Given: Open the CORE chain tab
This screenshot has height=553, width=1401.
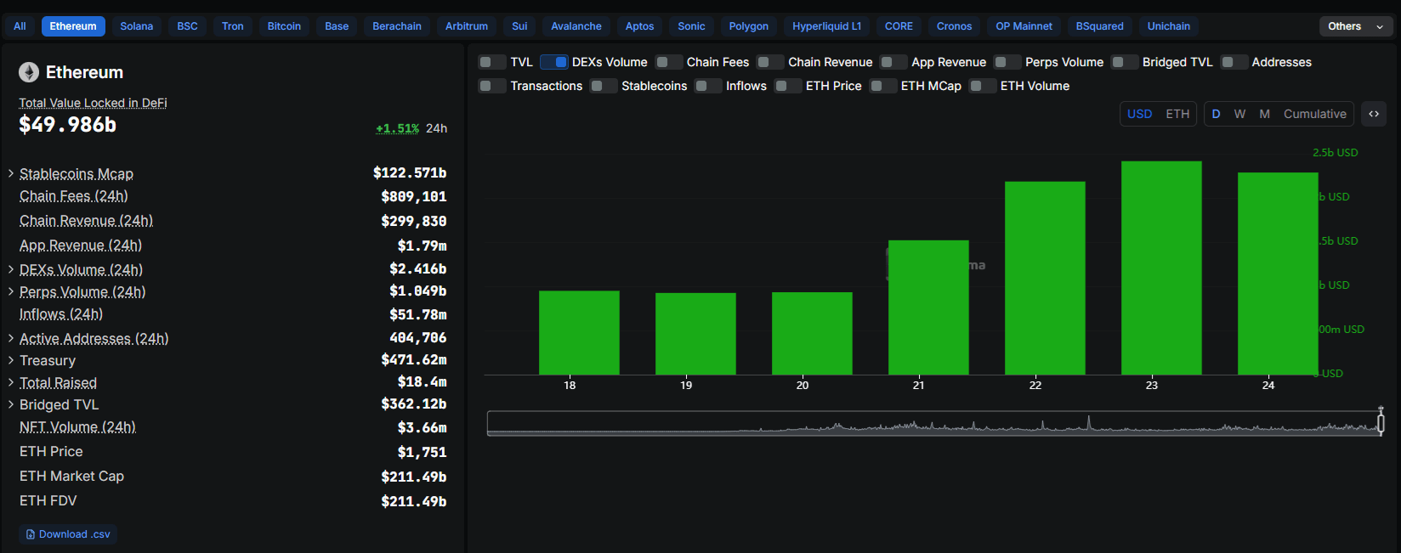Looking at the screenshot, I should pyautogui.click(x=899, y=26).
